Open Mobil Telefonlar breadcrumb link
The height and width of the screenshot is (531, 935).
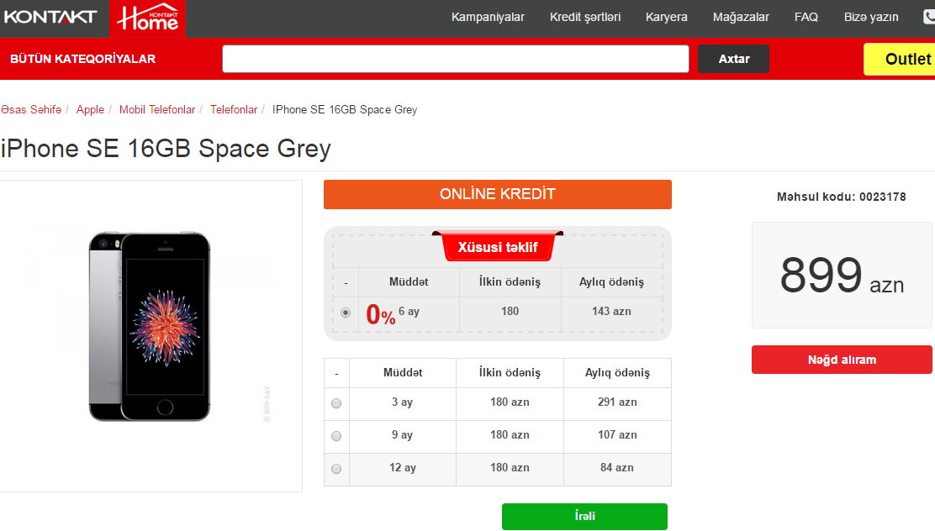(157, 110)
